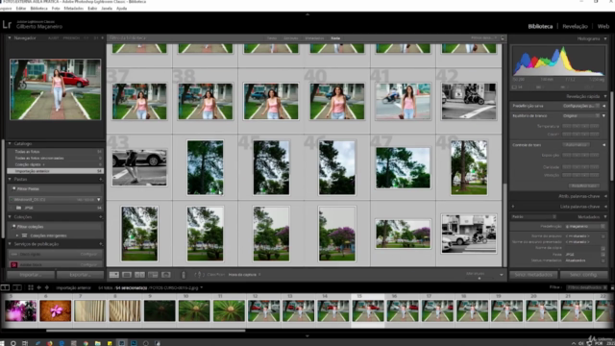
Task: Open the Foto menu
Action: click(56, 9)
